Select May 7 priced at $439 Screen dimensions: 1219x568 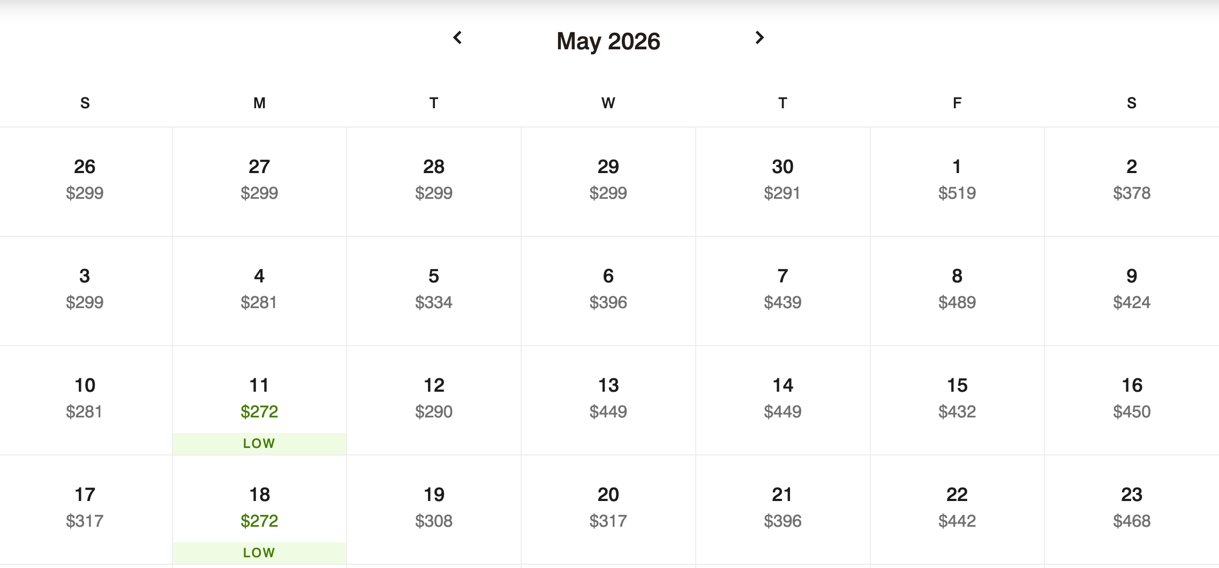(x=782, y=289)
